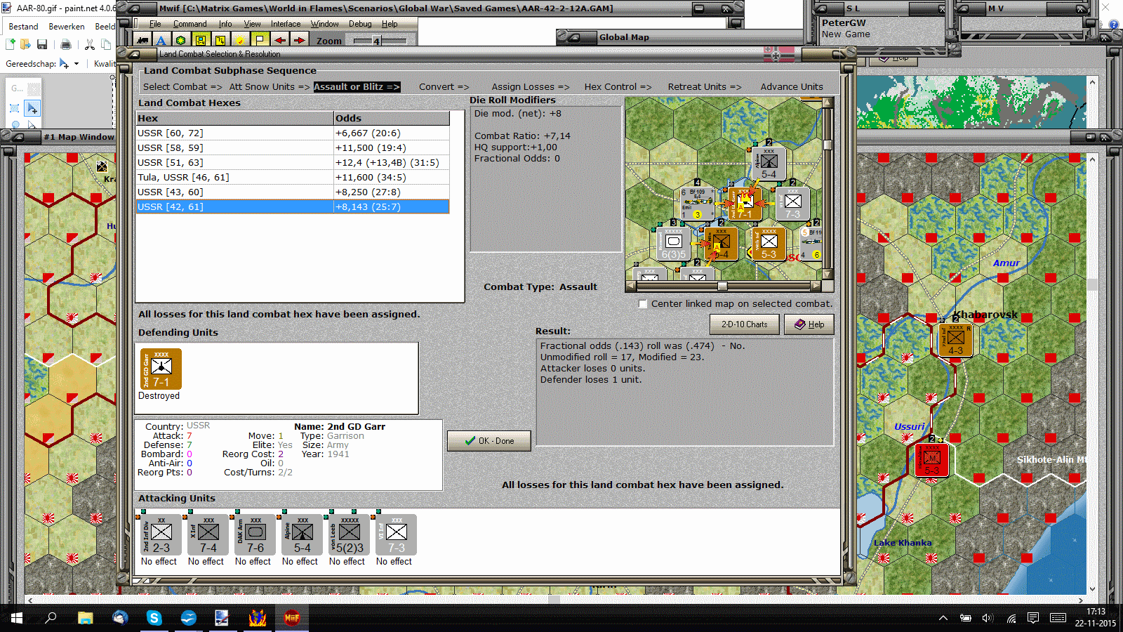The width and height of the screenshot is (1123, 632).
Task: Click the red left arrow toolbar icon
Action: (x=279, y=40)
